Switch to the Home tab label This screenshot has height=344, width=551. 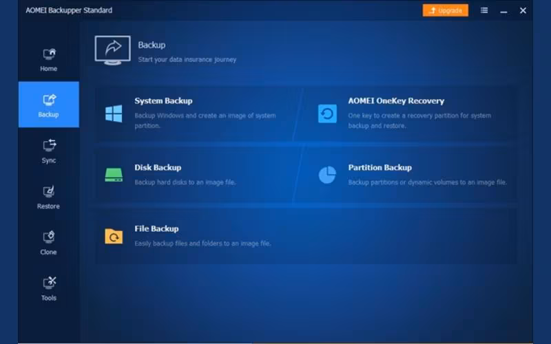pyautogui.click(x=48, y=68)
